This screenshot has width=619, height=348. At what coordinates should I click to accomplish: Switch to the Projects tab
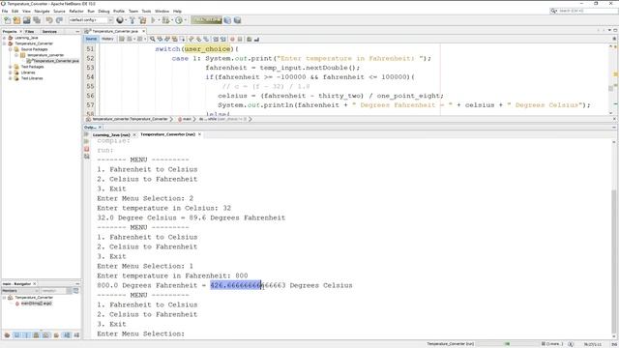pos(10,31)
